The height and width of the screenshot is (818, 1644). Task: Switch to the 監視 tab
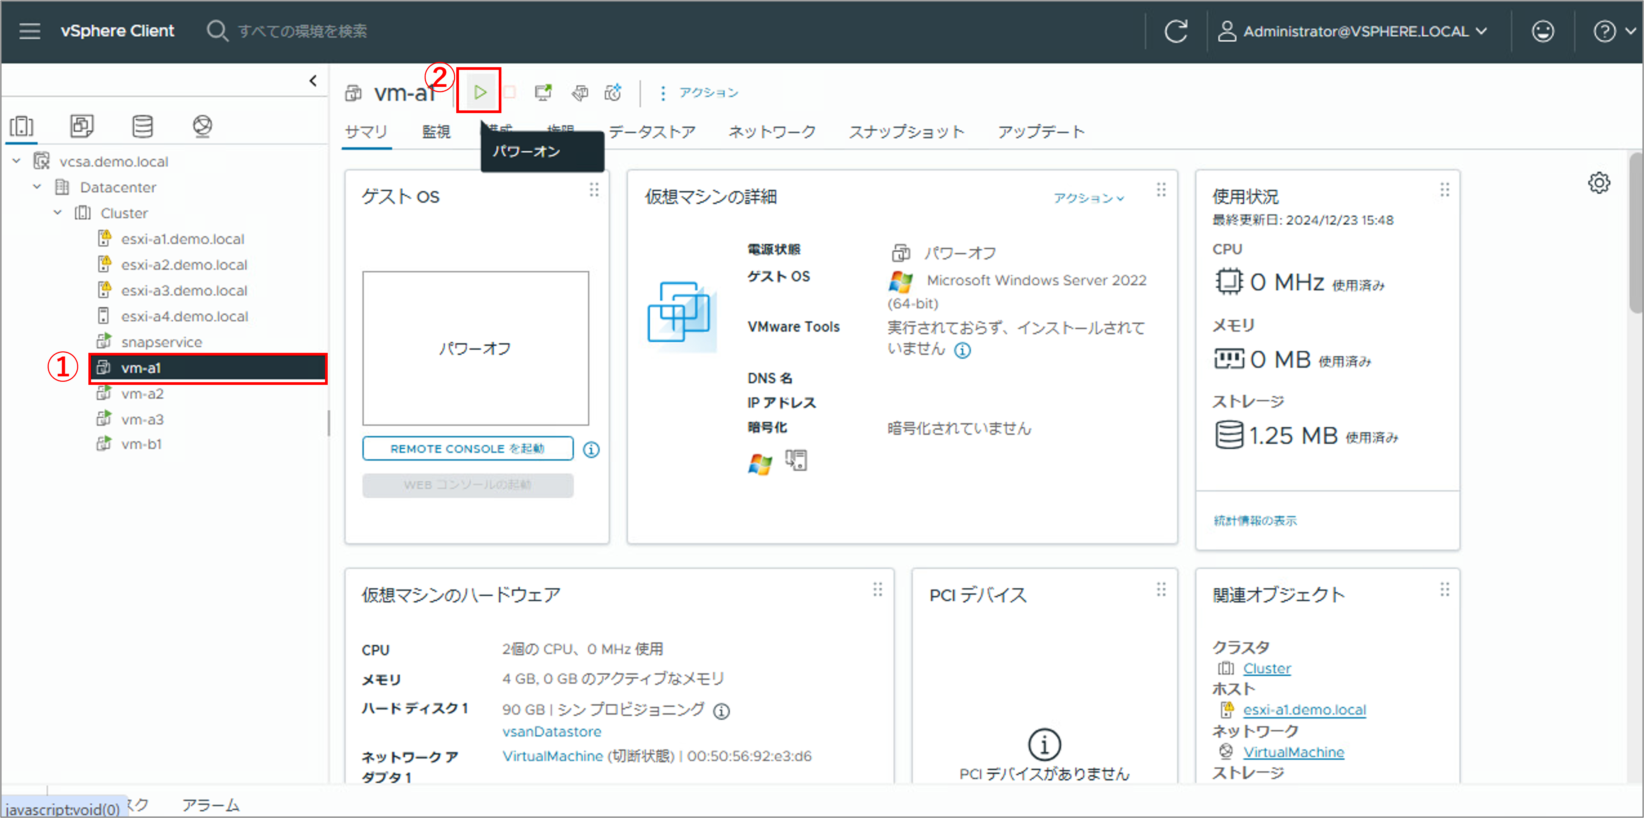tap(437, 131)
